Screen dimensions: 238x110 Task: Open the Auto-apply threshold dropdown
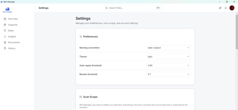coord(169,65)
